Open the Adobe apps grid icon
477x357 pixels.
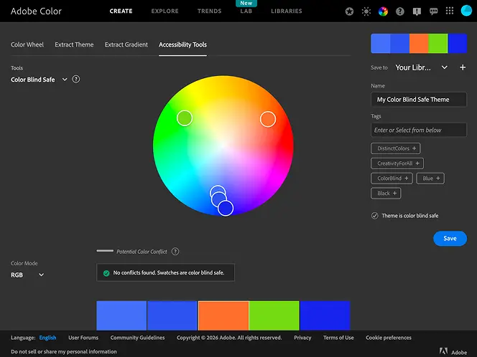[x=450, y=11]
